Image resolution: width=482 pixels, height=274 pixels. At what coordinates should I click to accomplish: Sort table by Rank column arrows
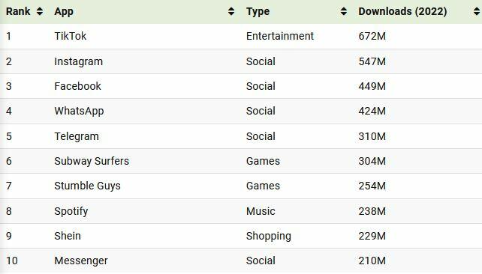(x=39, y=12)
